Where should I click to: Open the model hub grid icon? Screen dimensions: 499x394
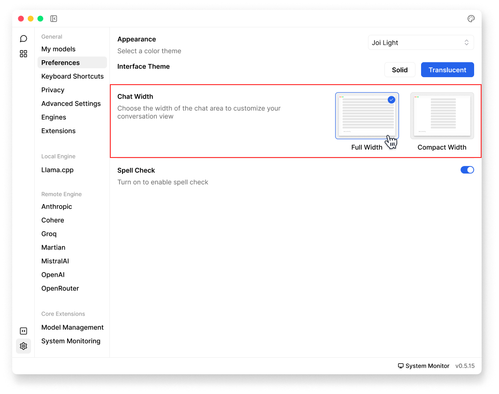pyautogui.click(x=23, y=54)
